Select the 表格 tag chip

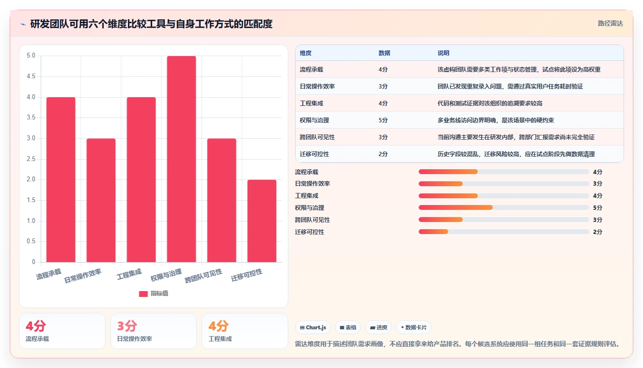[348, 327]
